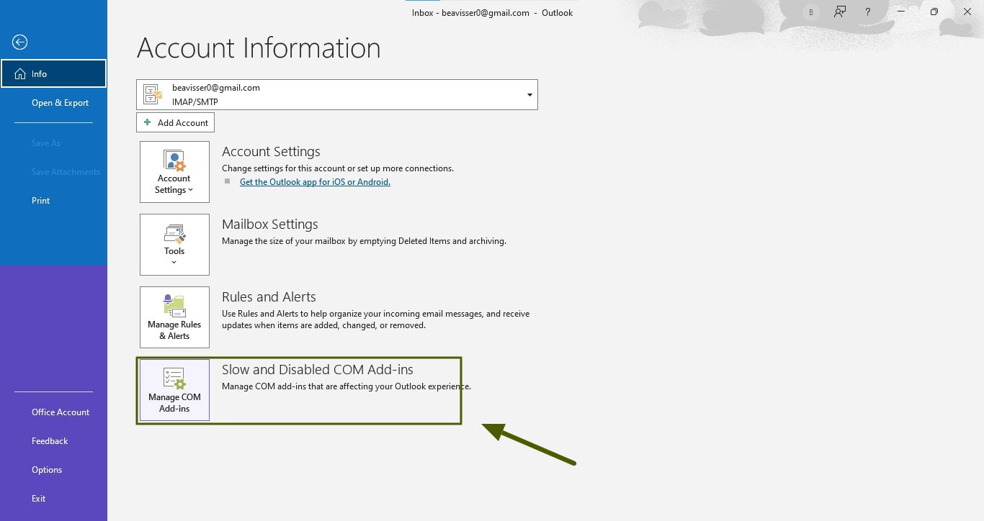
Task: Click Exit in the sidebar
Action: pyautogui.click(x=53, y=499)
